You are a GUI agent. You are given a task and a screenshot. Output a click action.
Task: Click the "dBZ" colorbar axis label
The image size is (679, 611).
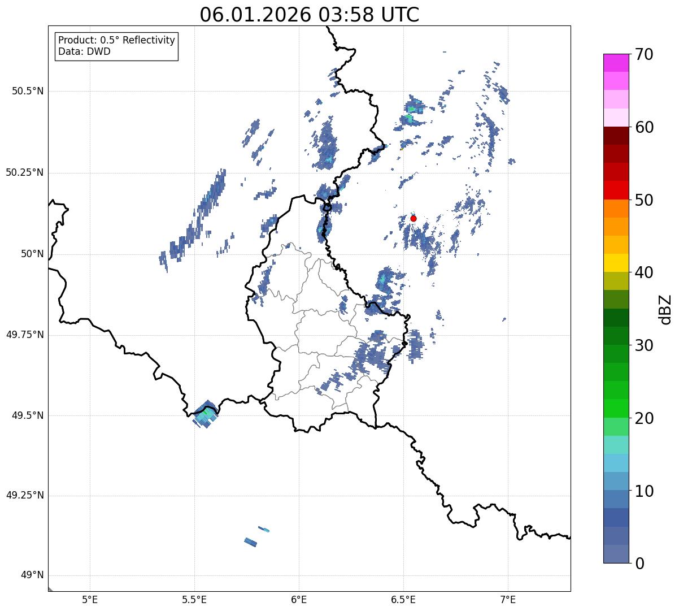pyautogui.click(x=666, y=309)
